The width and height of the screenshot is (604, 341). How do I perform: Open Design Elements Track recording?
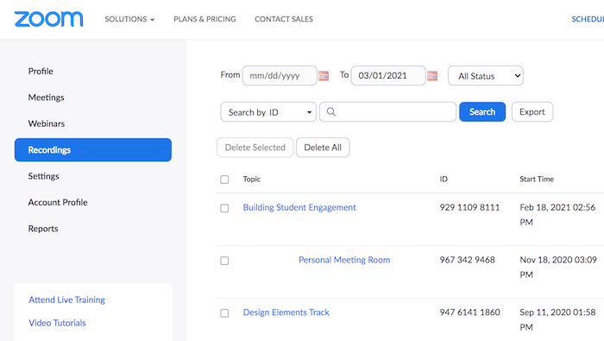pos(286,313)
